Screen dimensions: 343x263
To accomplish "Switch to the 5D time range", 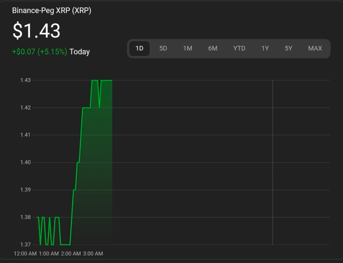I will click(163, 48).
